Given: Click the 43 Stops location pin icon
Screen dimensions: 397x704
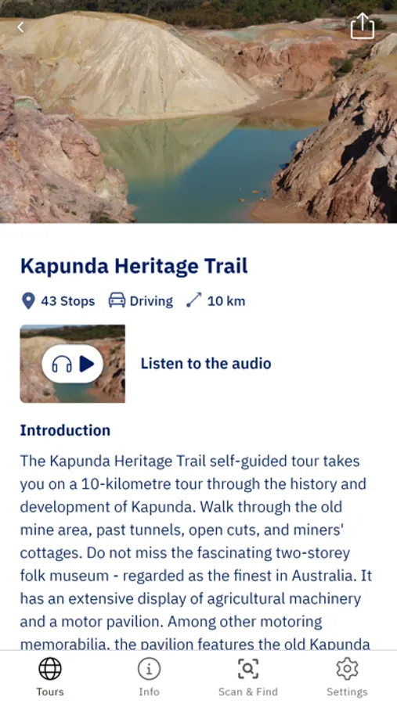Looking at the screenshot, I should [28, 301].
